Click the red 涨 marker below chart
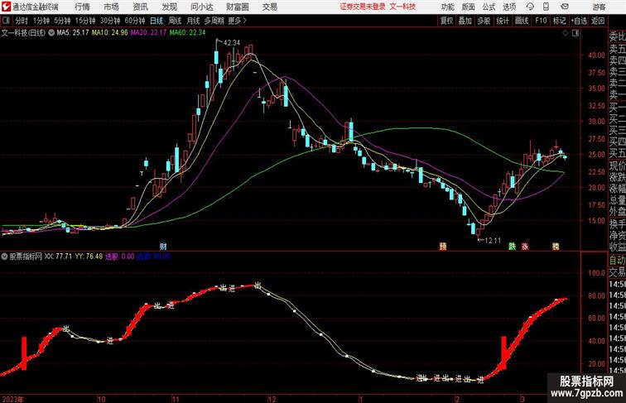This screenshot has height=403, width=626. click(525, 247)
